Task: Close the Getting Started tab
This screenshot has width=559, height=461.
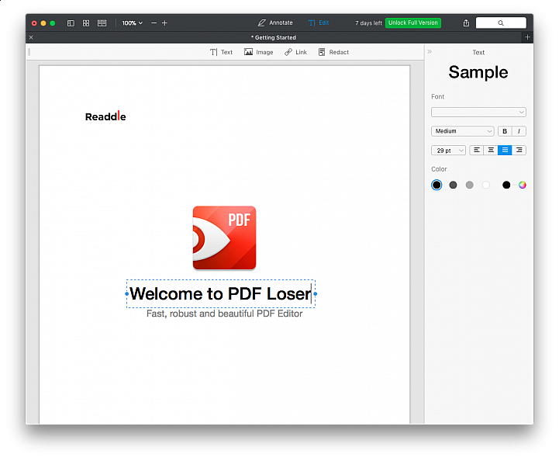Action: pos(31,37)
